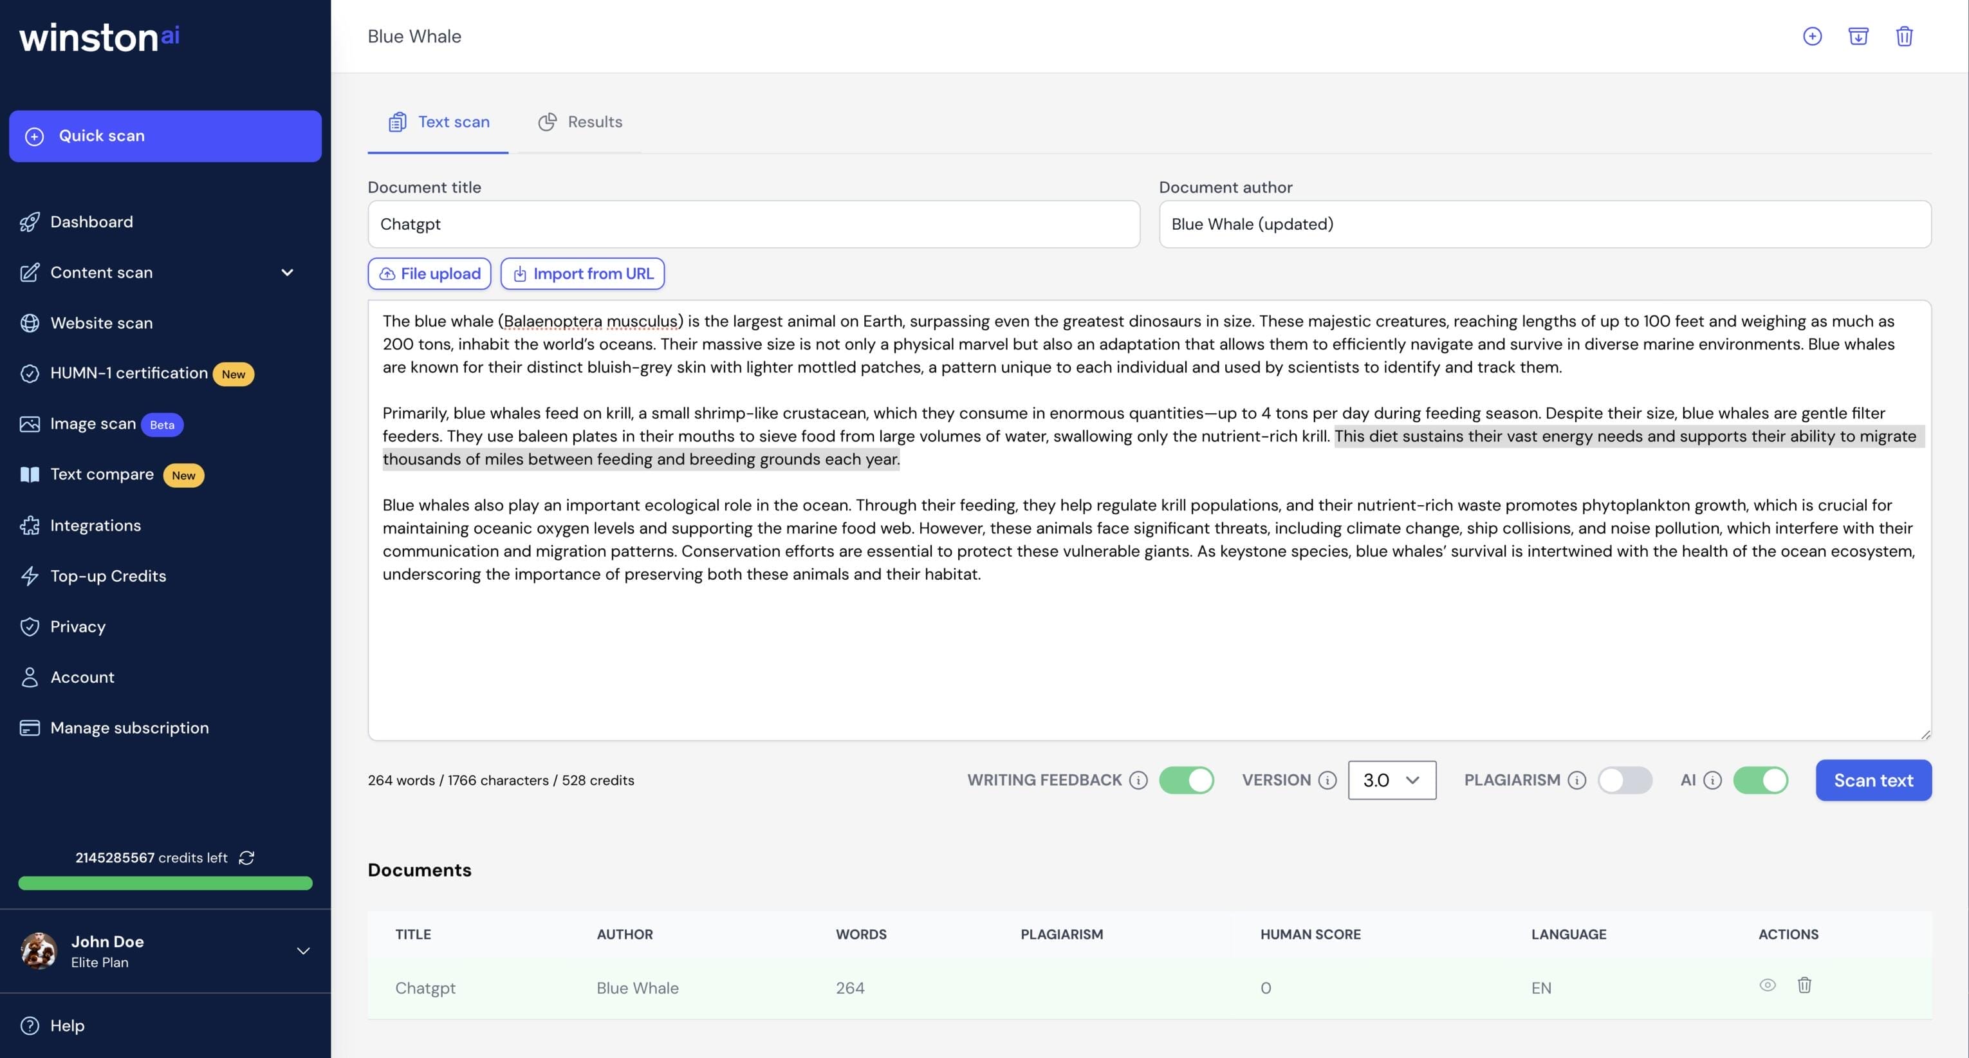The image size is (1969, 1058).
Task: Click the archive document icon at top right
Action: pos(1859,36)
